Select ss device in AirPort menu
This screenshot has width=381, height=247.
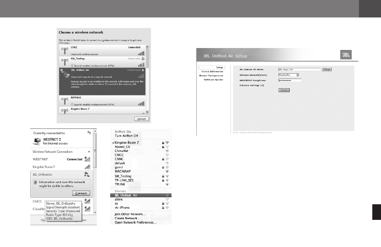[141, 203]
